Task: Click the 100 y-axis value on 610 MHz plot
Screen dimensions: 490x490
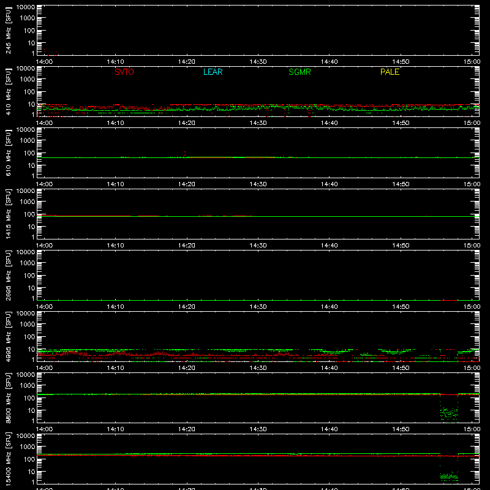Action: [x=29, y=153]
